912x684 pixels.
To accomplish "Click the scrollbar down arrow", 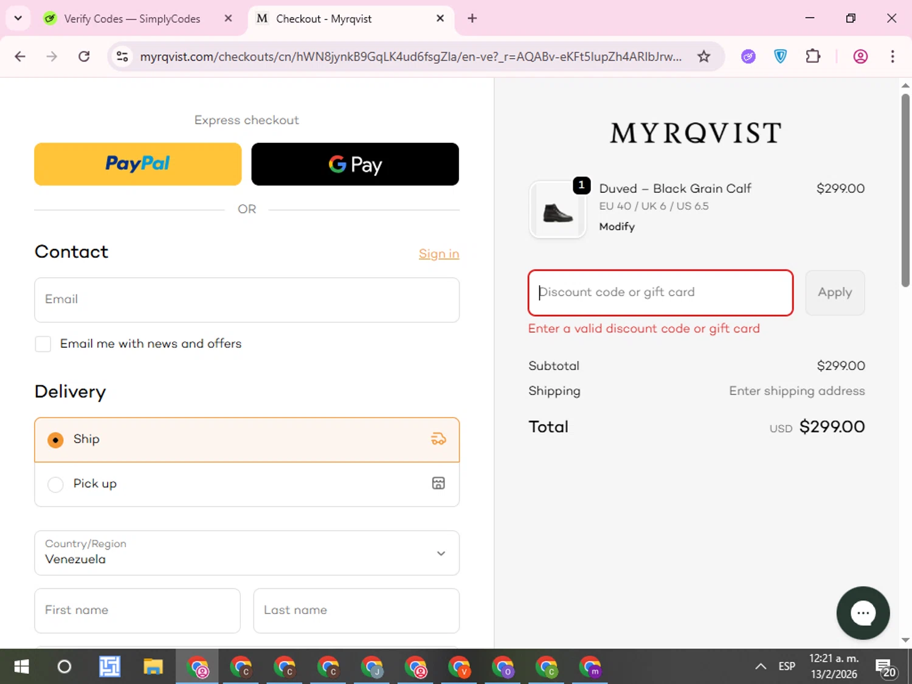I will (905, 640).
